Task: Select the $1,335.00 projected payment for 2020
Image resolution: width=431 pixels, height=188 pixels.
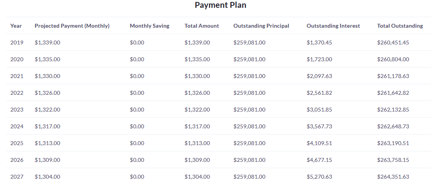Action: pyautogui.click(x=48, y=59)
